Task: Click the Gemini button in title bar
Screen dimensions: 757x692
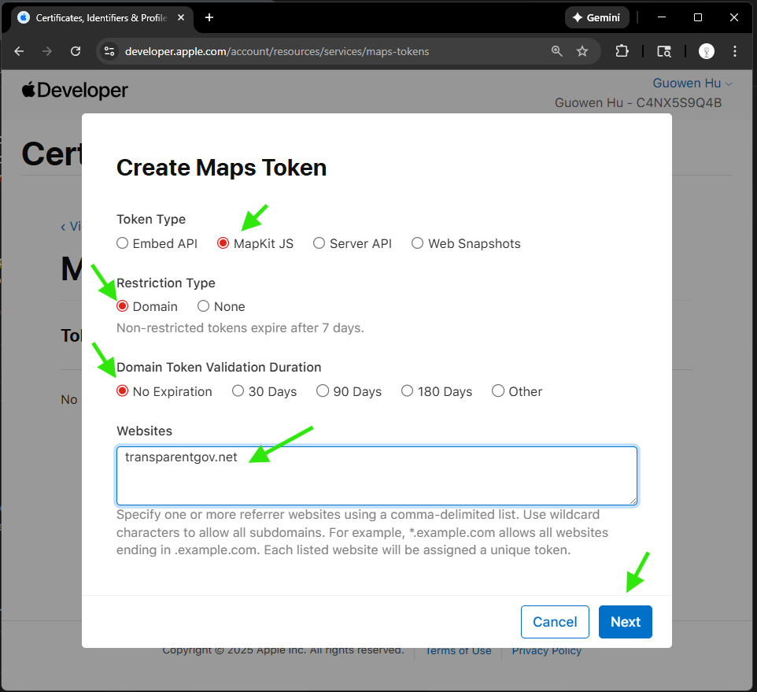Action: coord(596,17)
